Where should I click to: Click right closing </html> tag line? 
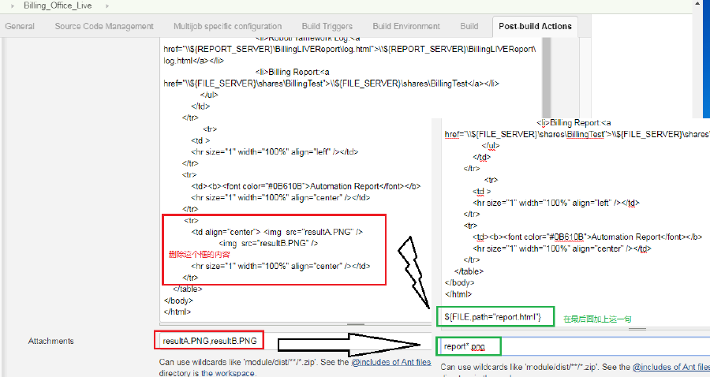tap(458, 293)
